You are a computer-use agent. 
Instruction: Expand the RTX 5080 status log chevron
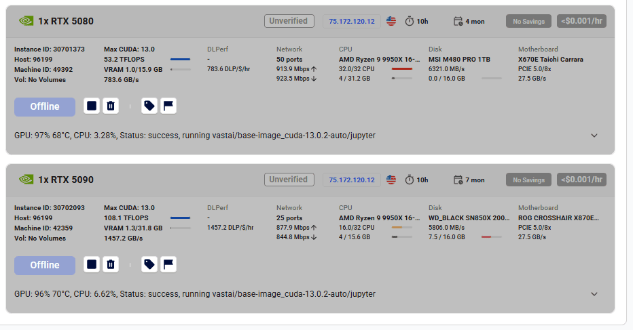[x=594, y=136]
